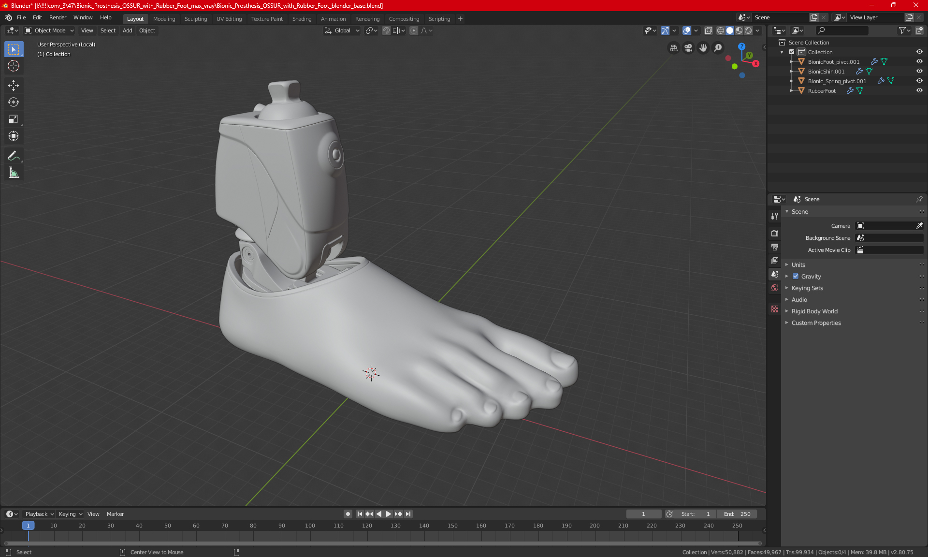
Task: Click the Marker menu in the timeline
Action: click(115, 514)
